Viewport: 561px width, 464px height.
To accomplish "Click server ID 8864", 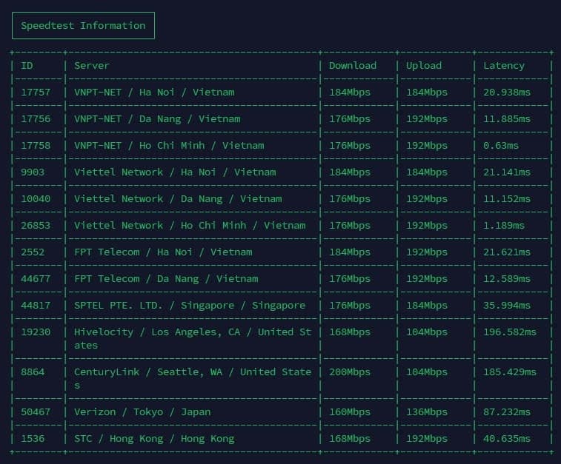I will click(33, 372).
